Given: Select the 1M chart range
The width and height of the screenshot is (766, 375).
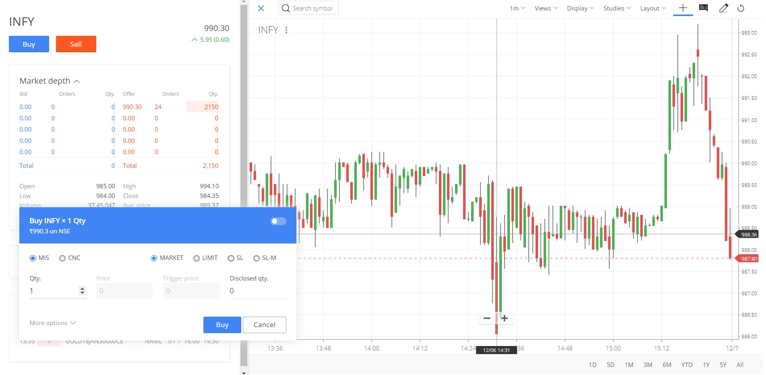Looking at the screenshot, I should pos(629,365).
